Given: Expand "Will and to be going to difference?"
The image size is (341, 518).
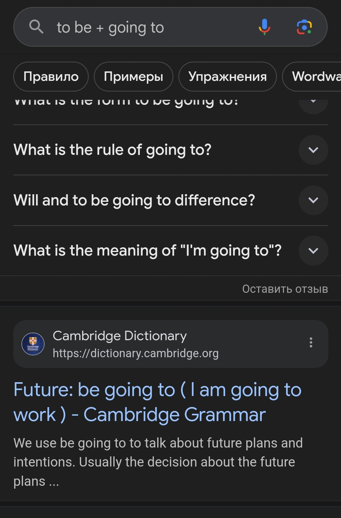Looking at the screenshot, I should pos(313,200).
